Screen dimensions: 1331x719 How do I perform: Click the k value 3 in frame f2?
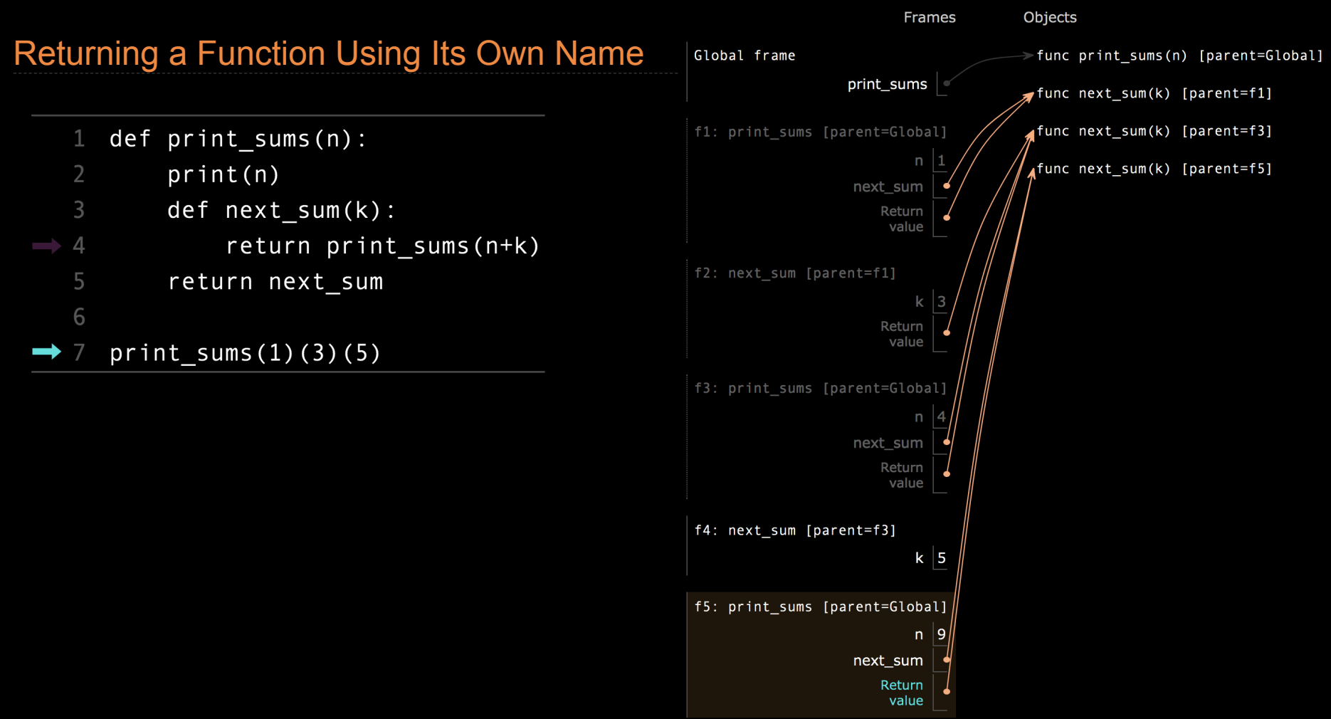coord(941,302)
